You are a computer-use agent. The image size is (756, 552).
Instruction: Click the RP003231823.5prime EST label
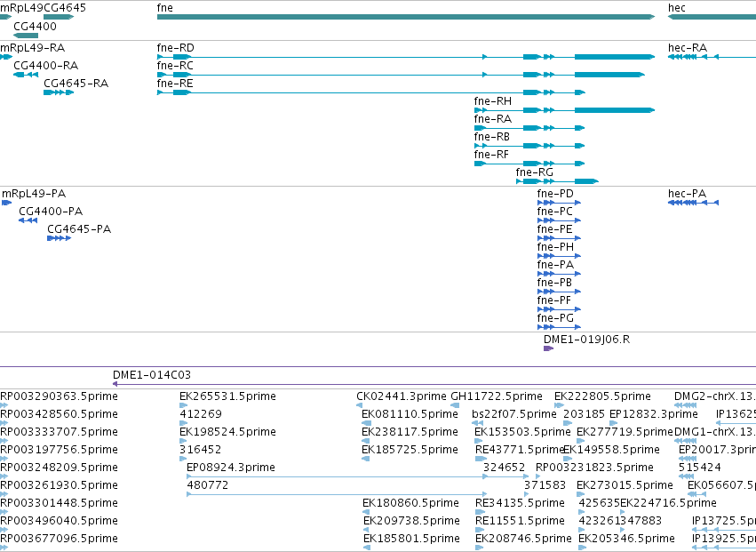pos(595,468)
